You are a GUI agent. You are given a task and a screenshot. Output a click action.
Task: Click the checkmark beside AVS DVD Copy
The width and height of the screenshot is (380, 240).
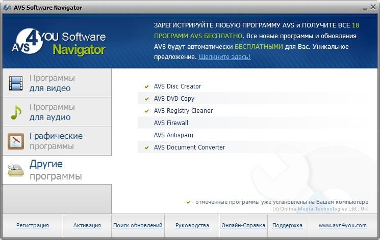(x=146, y=99)
